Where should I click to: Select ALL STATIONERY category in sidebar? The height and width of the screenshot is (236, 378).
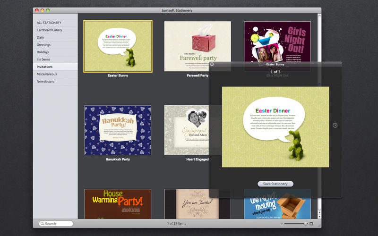point(55,23)
